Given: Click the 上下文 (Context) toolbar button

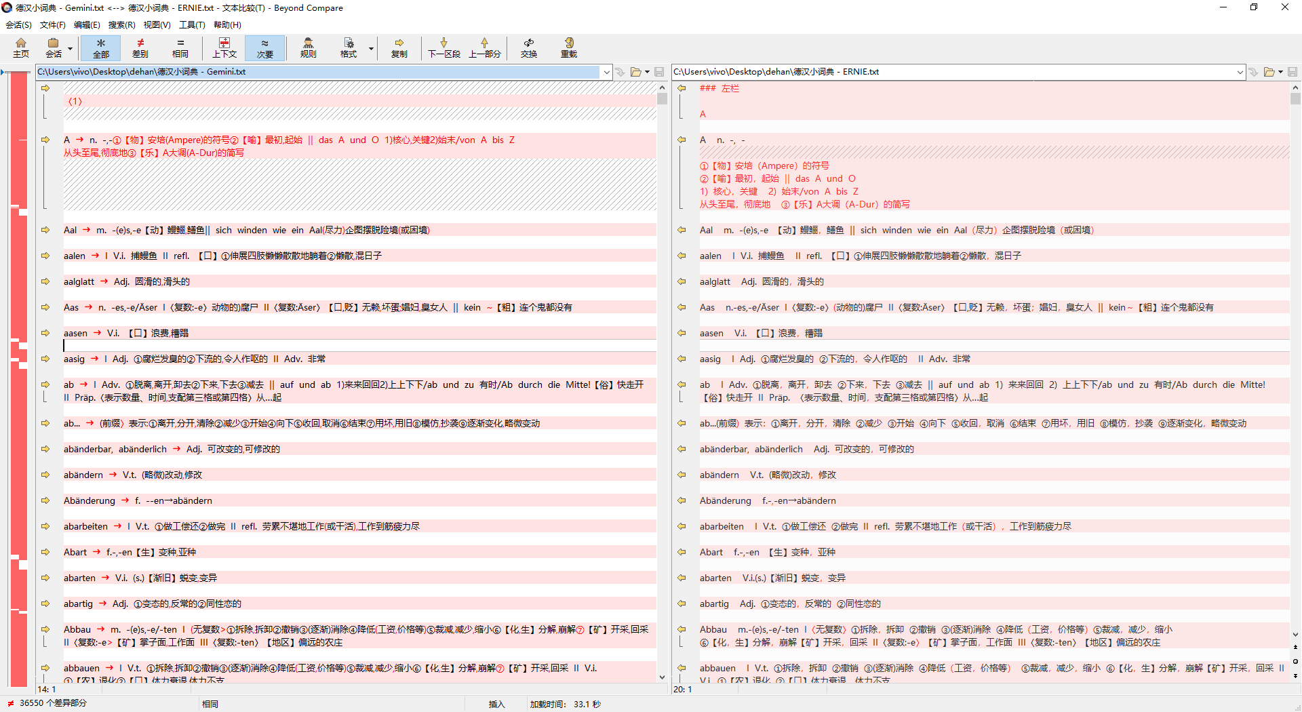Looking at the screenshot, I should pyautogui.click(x=224, y=47).
